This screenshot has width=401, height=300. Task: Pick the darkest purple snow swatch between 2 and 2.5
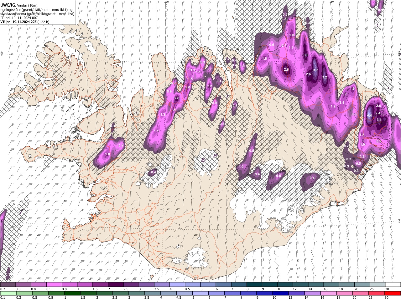115,284
